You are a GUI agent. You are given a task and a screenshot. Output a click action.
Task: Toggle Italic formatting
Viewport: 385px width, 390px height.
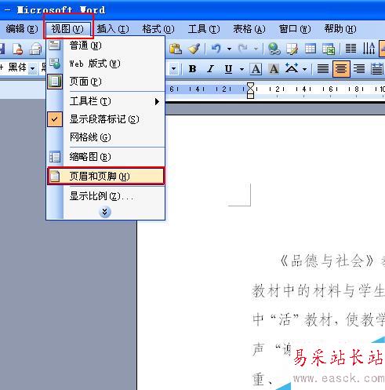click(210, 69)
